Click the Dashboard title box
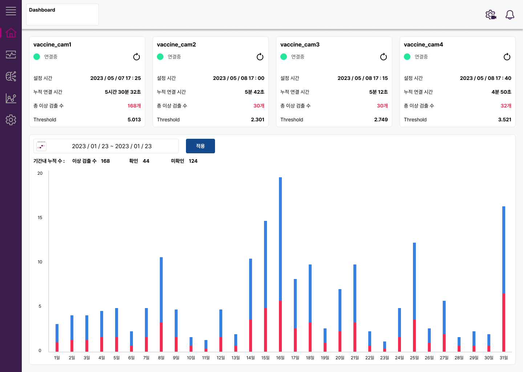Image resolution: width=523 pixels, height=372 pixels. [62, 15]
